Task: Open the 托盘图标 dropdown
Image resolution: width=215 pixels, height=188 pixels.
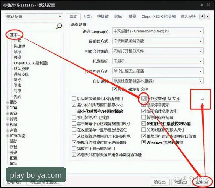Action: (x=158, y=61)
